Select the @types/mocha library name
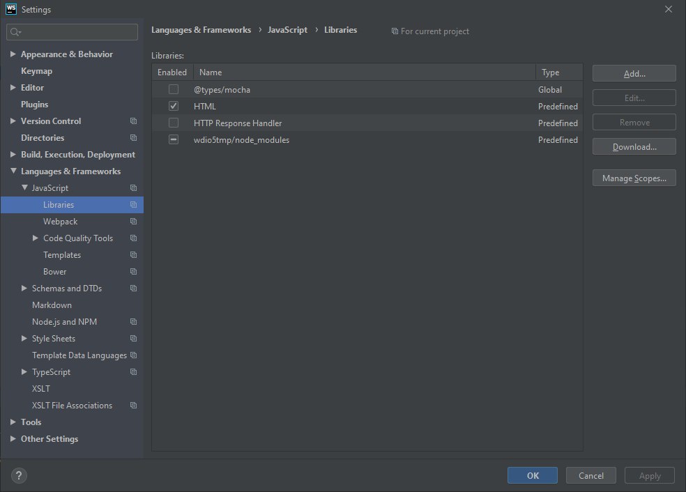Screen dimensions: 686x492 click(x=222, y=90)
